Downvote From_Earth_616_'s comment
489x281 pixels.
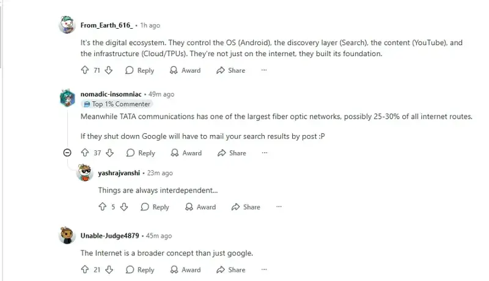[x=109, y=70]
